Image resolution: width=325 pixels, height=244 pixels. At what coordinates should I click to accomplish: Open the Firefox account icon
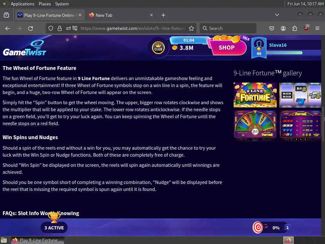tap(283, 28)
